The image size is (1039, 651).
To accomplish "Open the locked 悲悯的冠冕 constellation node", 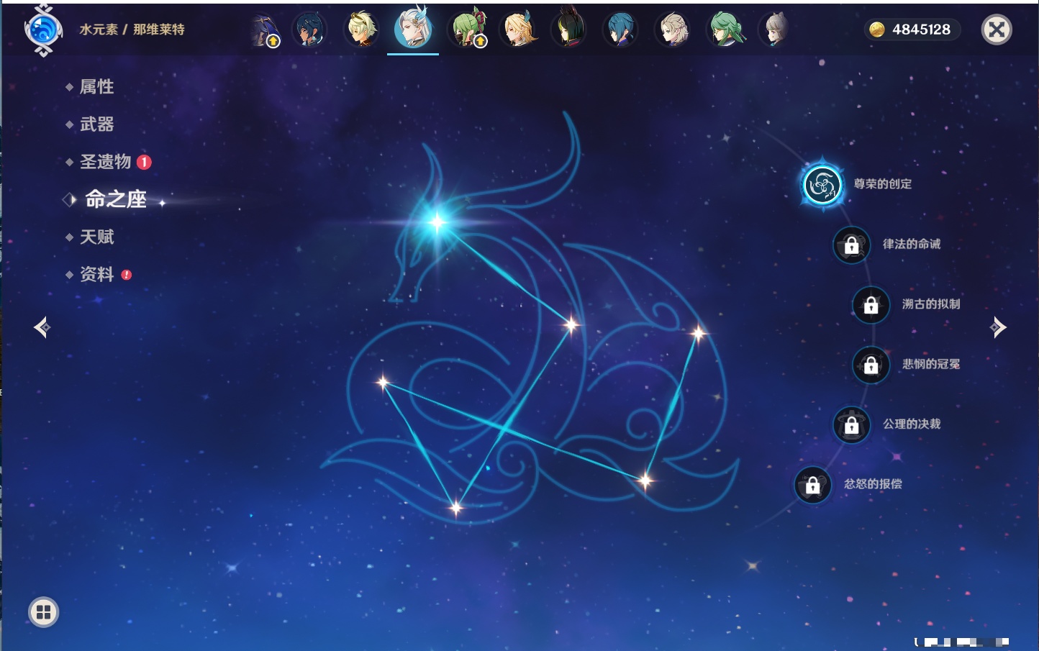I will point(871,365).
